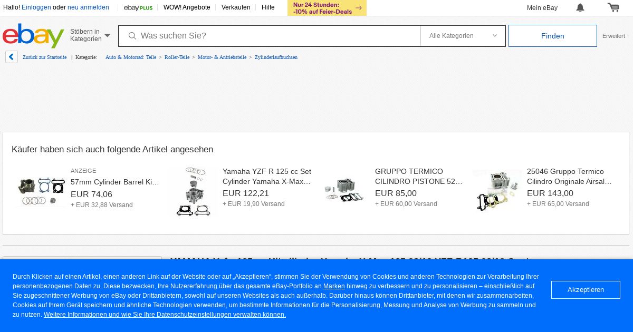Open 'Mein eBay' menu

[x=542, y=7]
